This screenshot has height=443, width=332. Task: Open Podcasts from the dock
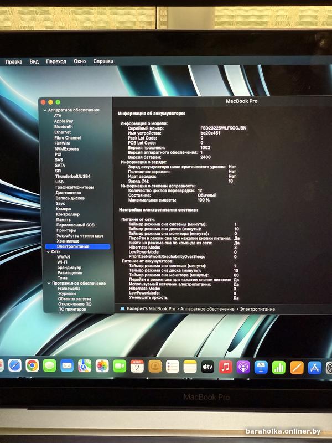tap(243, 368)
